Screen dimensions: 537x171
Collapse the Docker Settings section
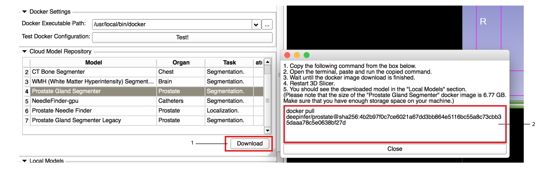pyautogui.click(x=25, y=12)
